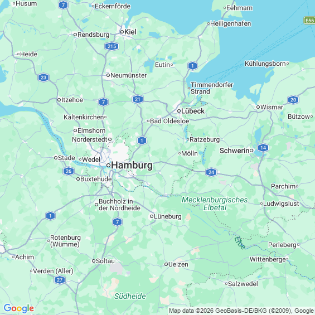
Task: Click the green E55 route badge
Action: tap(309, 20)
